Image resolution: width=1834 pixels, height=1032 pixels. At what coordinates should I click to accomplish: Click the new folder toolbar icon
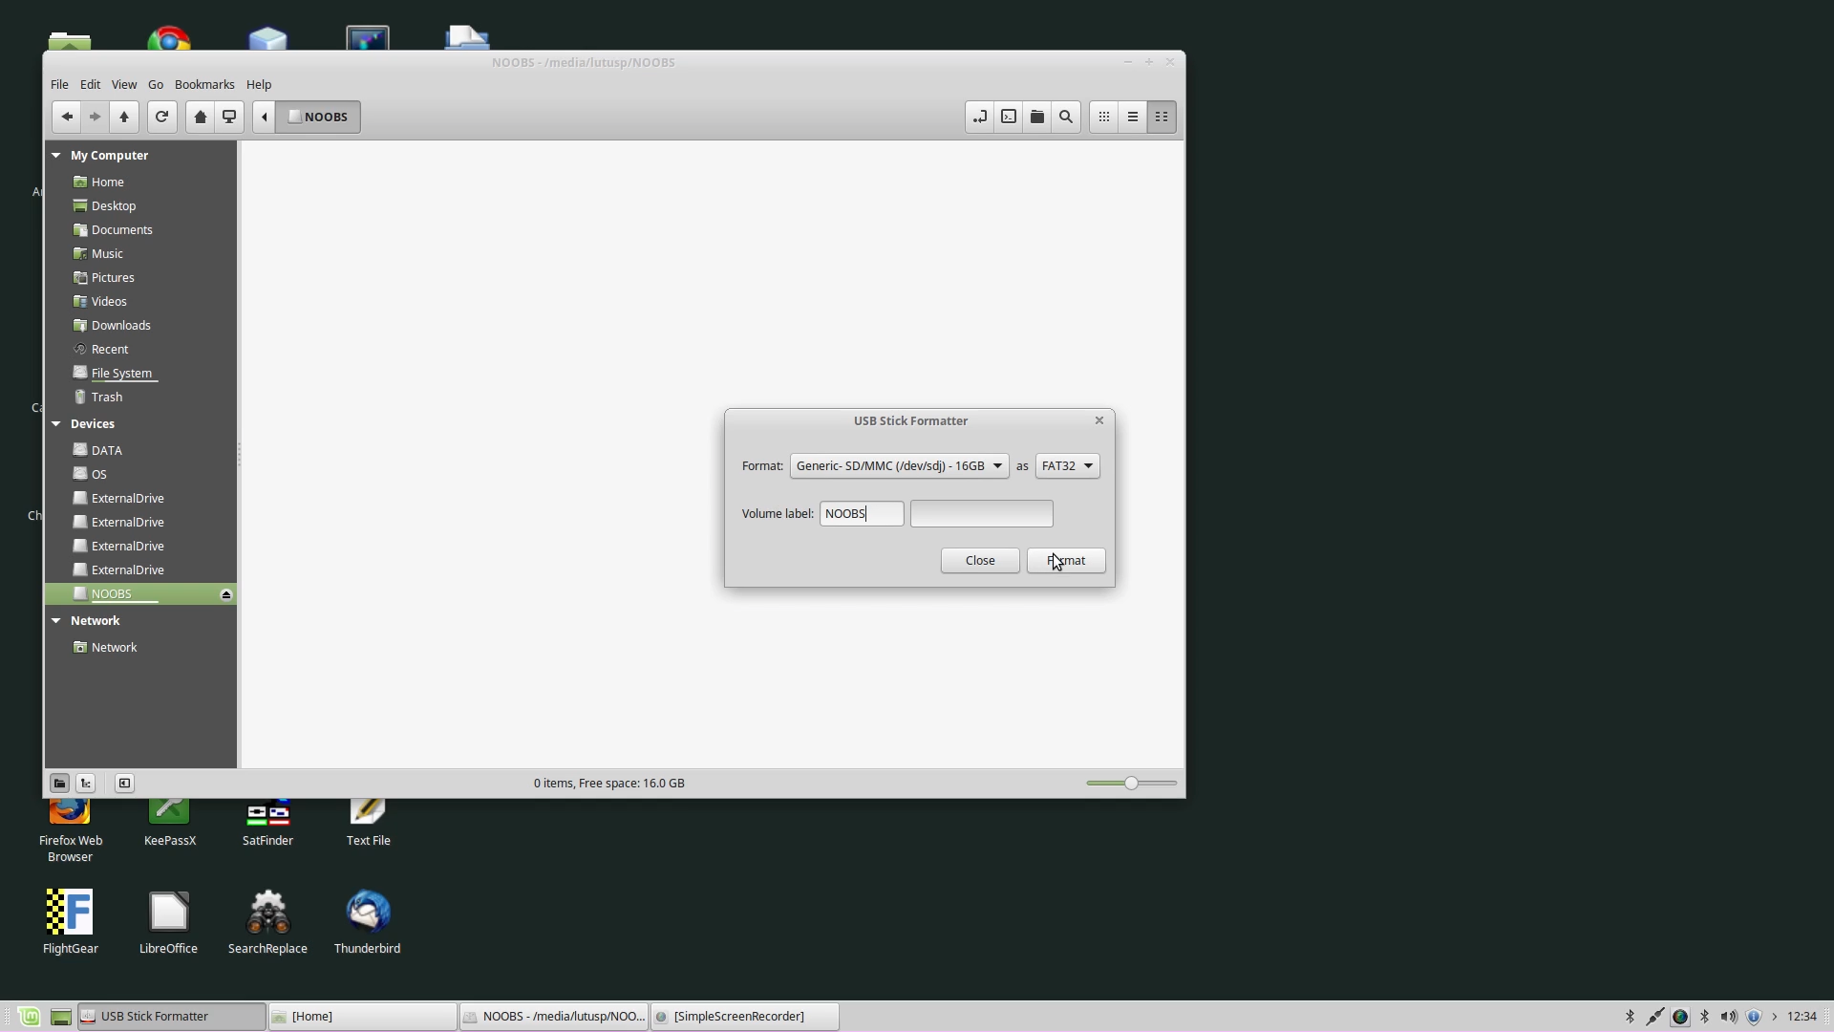[1037, 117]
